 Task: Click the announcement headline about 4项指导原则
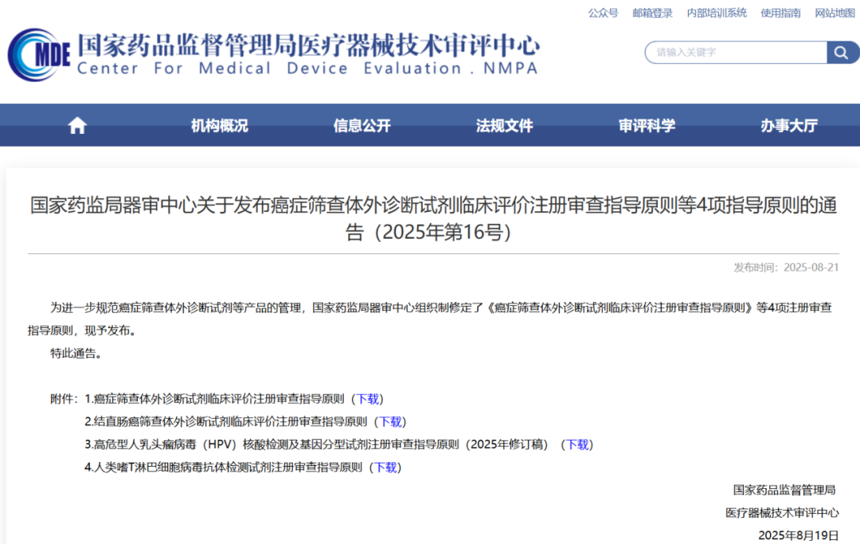pos(433,218)
